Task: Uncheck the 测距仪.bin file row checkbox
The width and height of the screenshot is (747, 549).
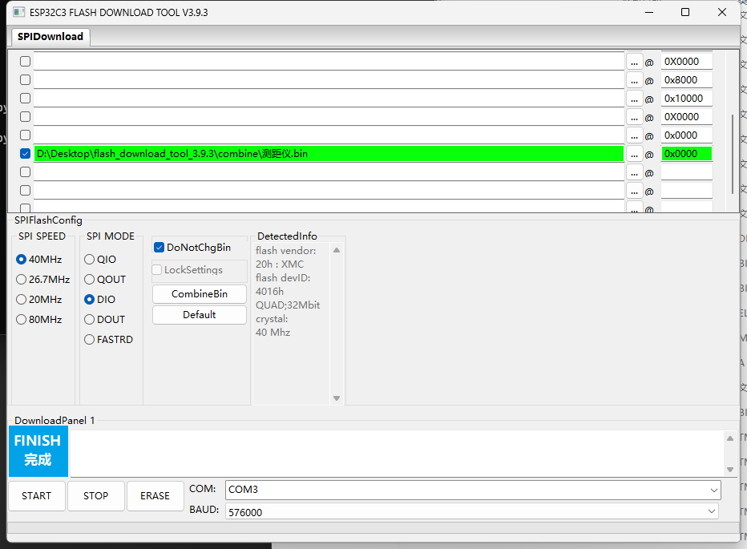Action: (x=26, y=153)
